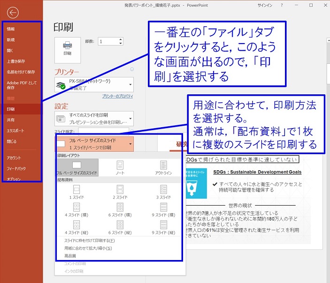
Task: Select the Outline (アウトライン) layout icon
Action: pos(163,168)
